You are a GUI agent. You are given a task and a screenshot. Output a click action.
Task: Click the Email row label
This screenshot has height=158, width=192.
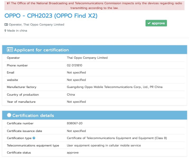coord(11,72)
